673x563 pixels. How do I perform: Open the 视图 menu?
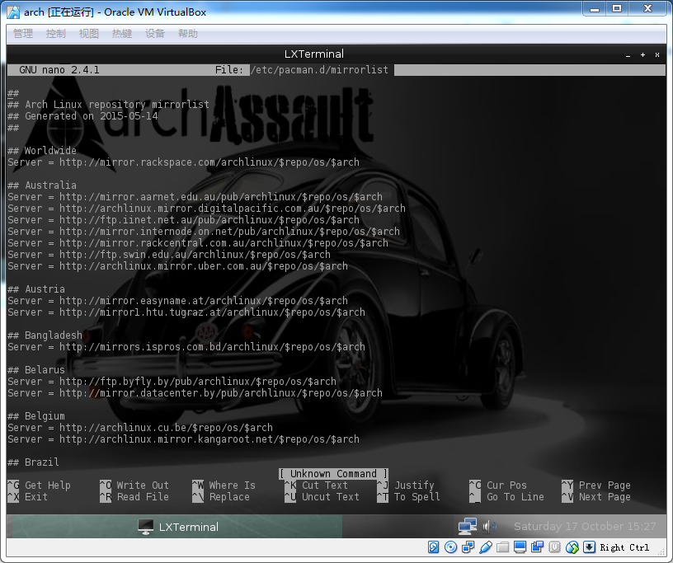coord(89,34)
